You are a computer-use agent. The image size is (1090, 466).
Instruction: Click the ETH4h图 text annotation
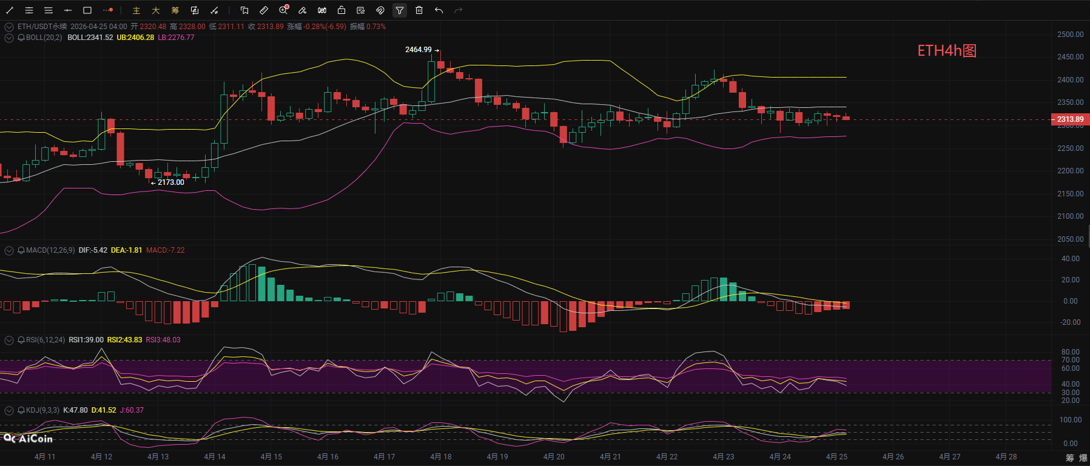click(947, 51)
